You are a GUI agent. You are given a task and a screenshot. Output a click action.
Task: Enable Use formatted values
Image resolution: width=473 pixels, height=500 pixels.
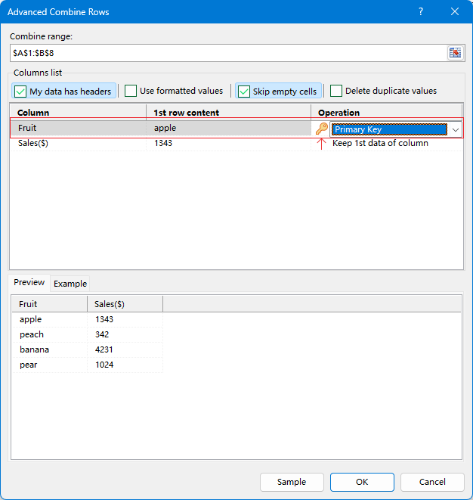click(x=174, y=91)
